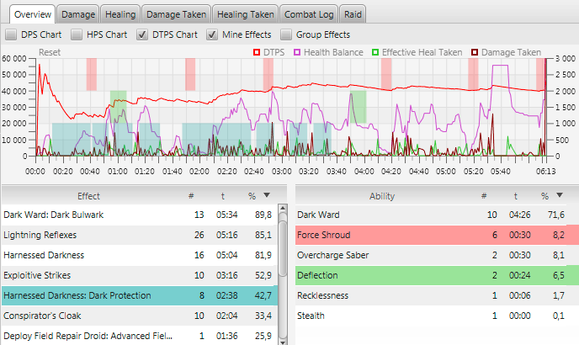Image resolution: width=579 pixels, height=345 pixels.
Task: Select the Overcharge Saber ability row
Action: (438, 255)
